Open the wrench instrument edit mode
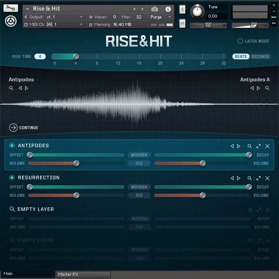 pos(11,8)
